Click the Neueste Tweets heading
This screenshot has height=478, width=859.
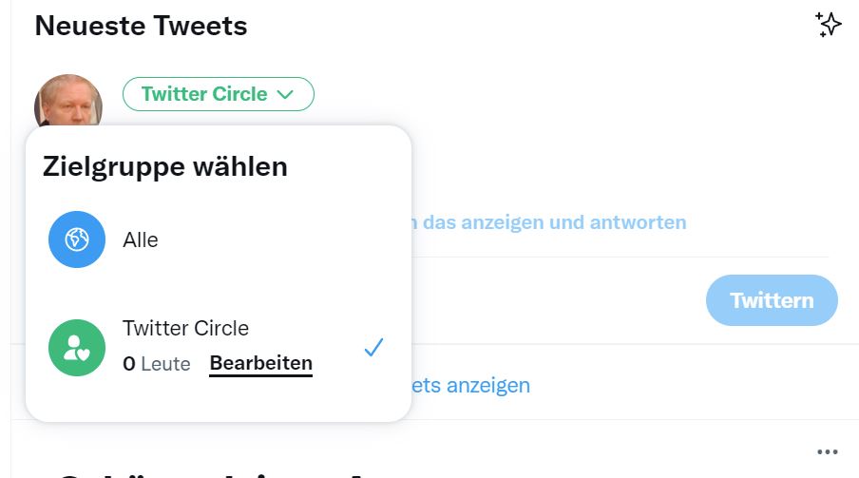pyautogui.click(x=141, y=26)
